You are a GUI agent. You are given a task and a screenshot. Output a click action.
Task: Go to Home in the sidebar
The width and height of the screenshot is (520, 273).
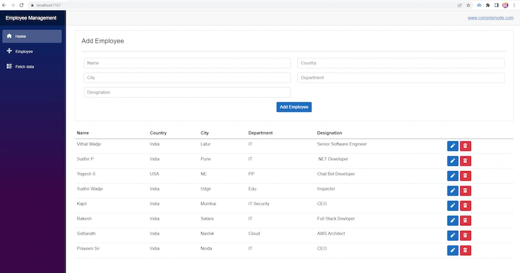point(32,37)
